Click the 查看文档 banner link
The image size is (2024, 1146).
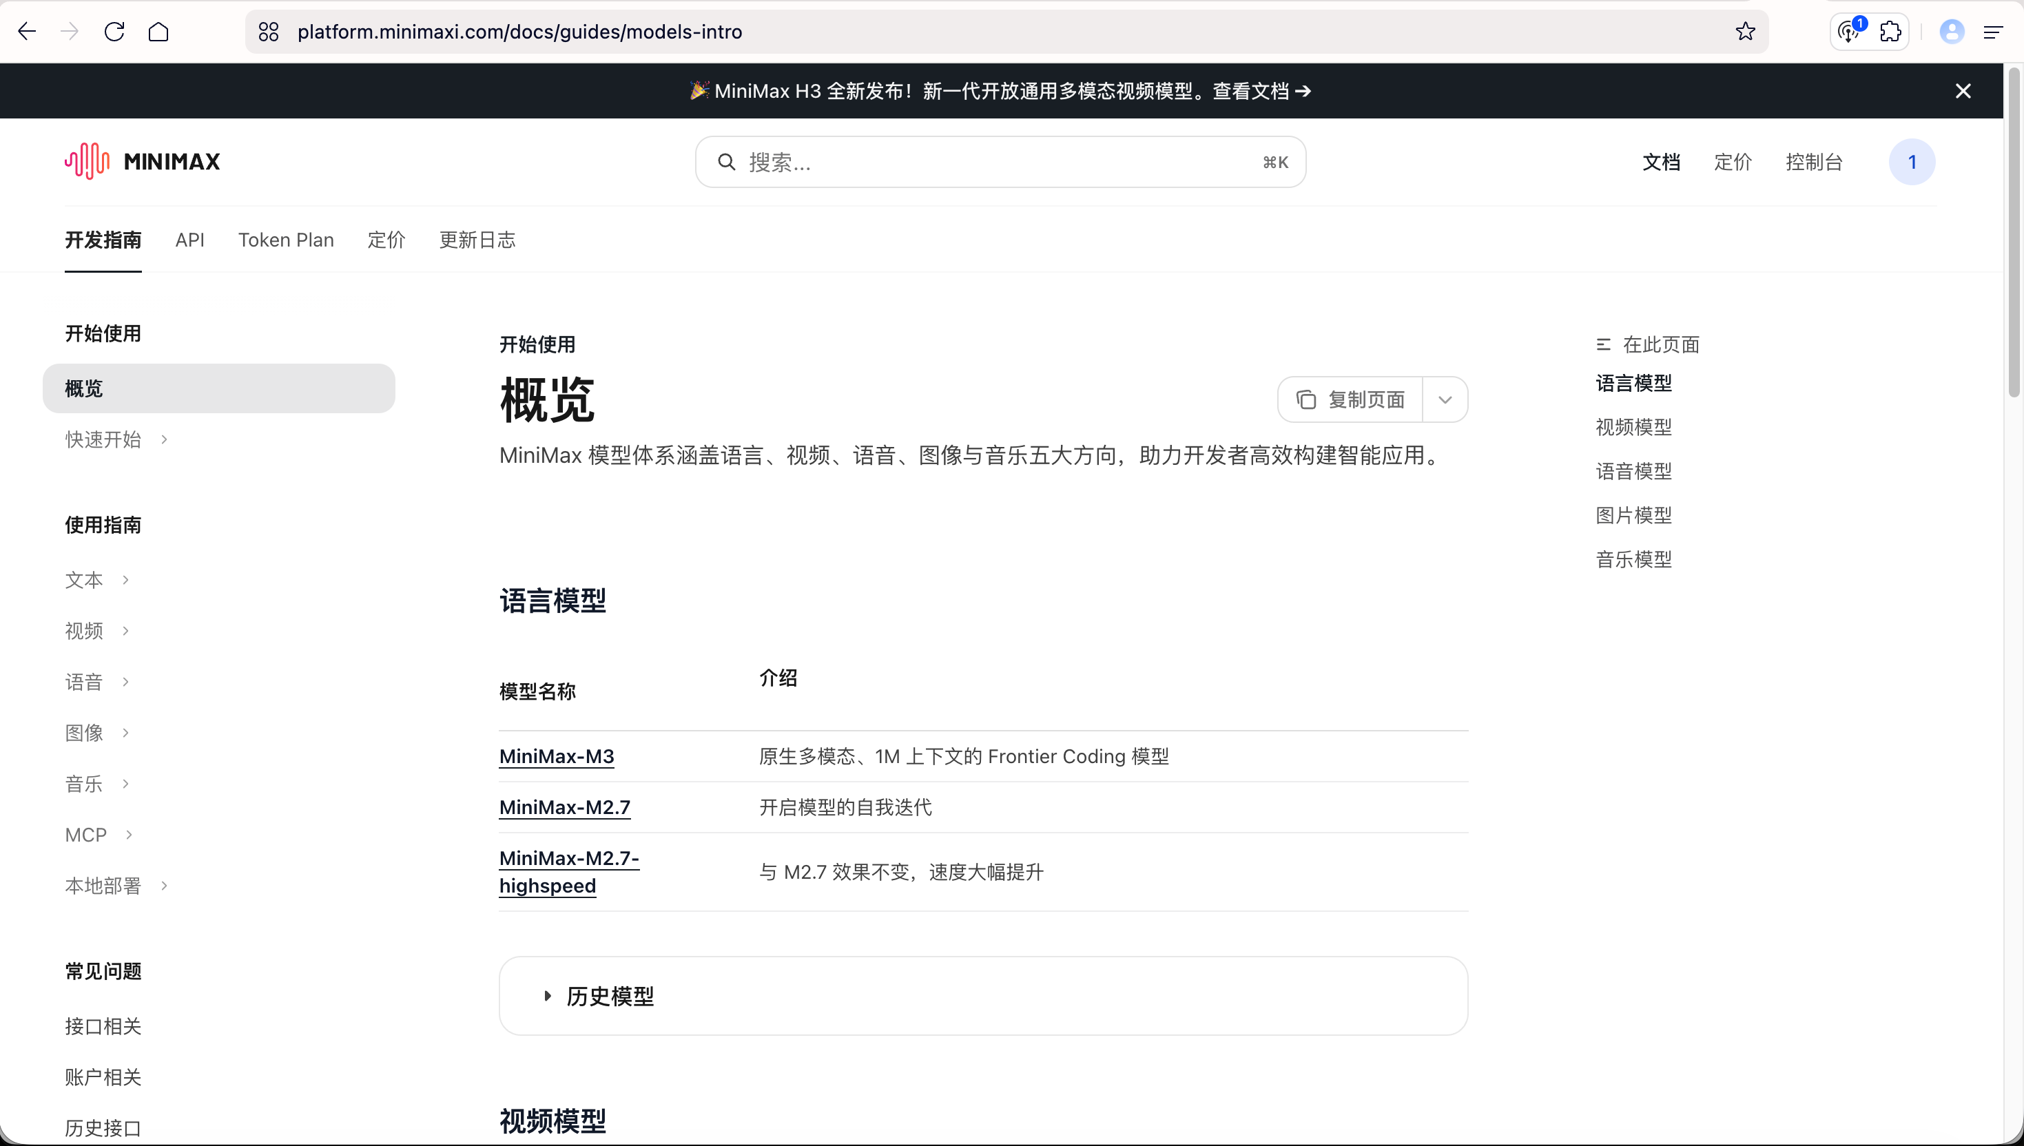tap(1262, 92)
